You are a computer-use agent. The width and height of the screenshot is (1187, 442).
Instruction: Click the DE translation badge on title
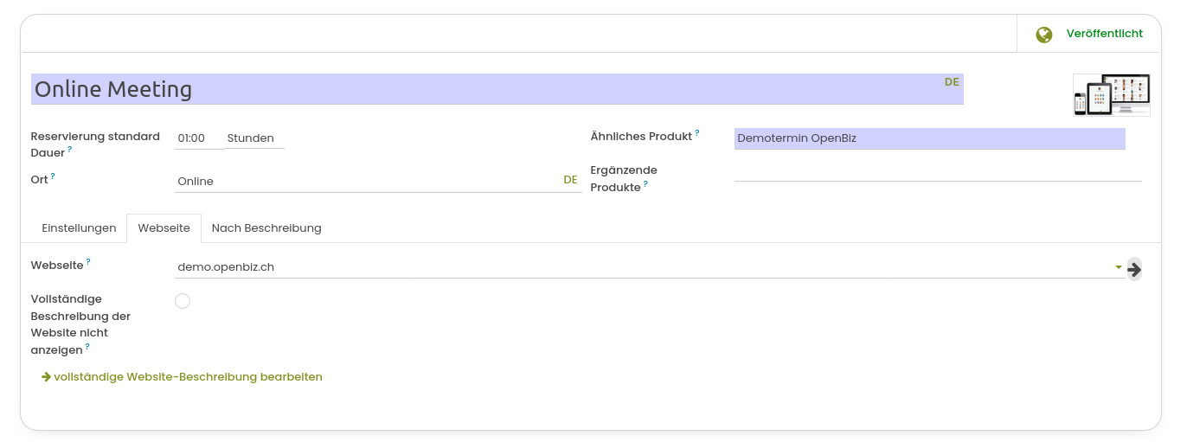click(x=952, y=82)
